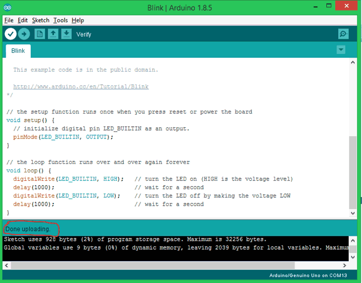Click the code editor scroll up arrow
Screen dimensions: 362x283
pos(353,62)
